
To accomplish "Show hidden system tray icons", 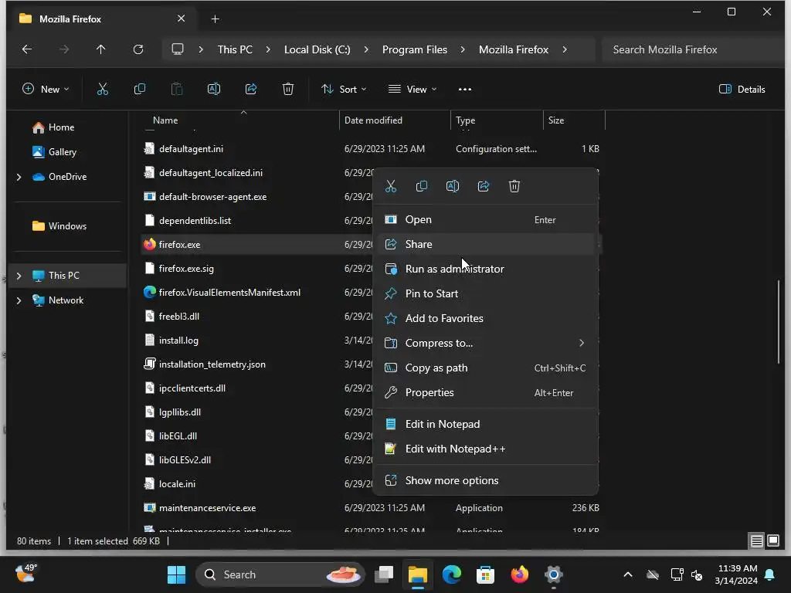I will click(x=627, y=574).
